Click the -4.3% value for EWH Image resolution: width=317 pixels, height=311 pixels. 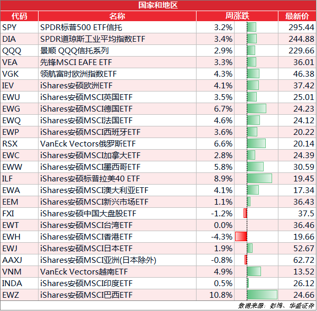[x=221, y=237]
